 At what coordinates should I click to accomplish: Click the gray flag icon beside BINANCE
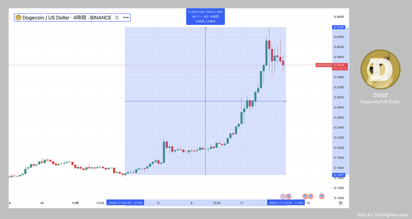click(117, 18)
